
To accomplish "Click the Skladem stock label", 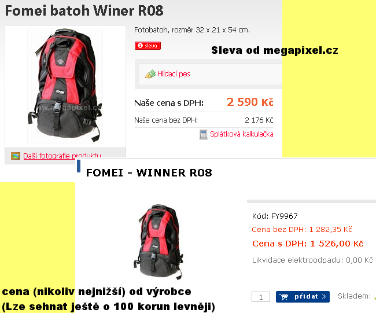I will point(354,296).
